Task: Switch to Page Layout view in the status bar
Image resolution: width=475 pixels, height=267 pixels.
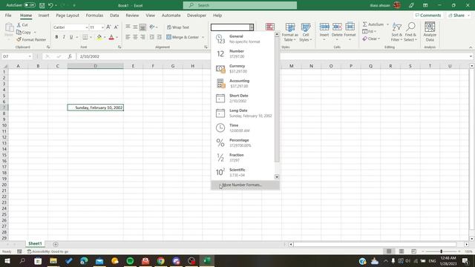Action: [x=402, y=251]
